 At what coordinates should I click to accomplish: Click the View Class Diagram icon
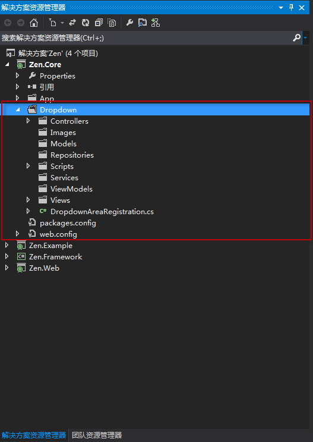pos(156,23)
